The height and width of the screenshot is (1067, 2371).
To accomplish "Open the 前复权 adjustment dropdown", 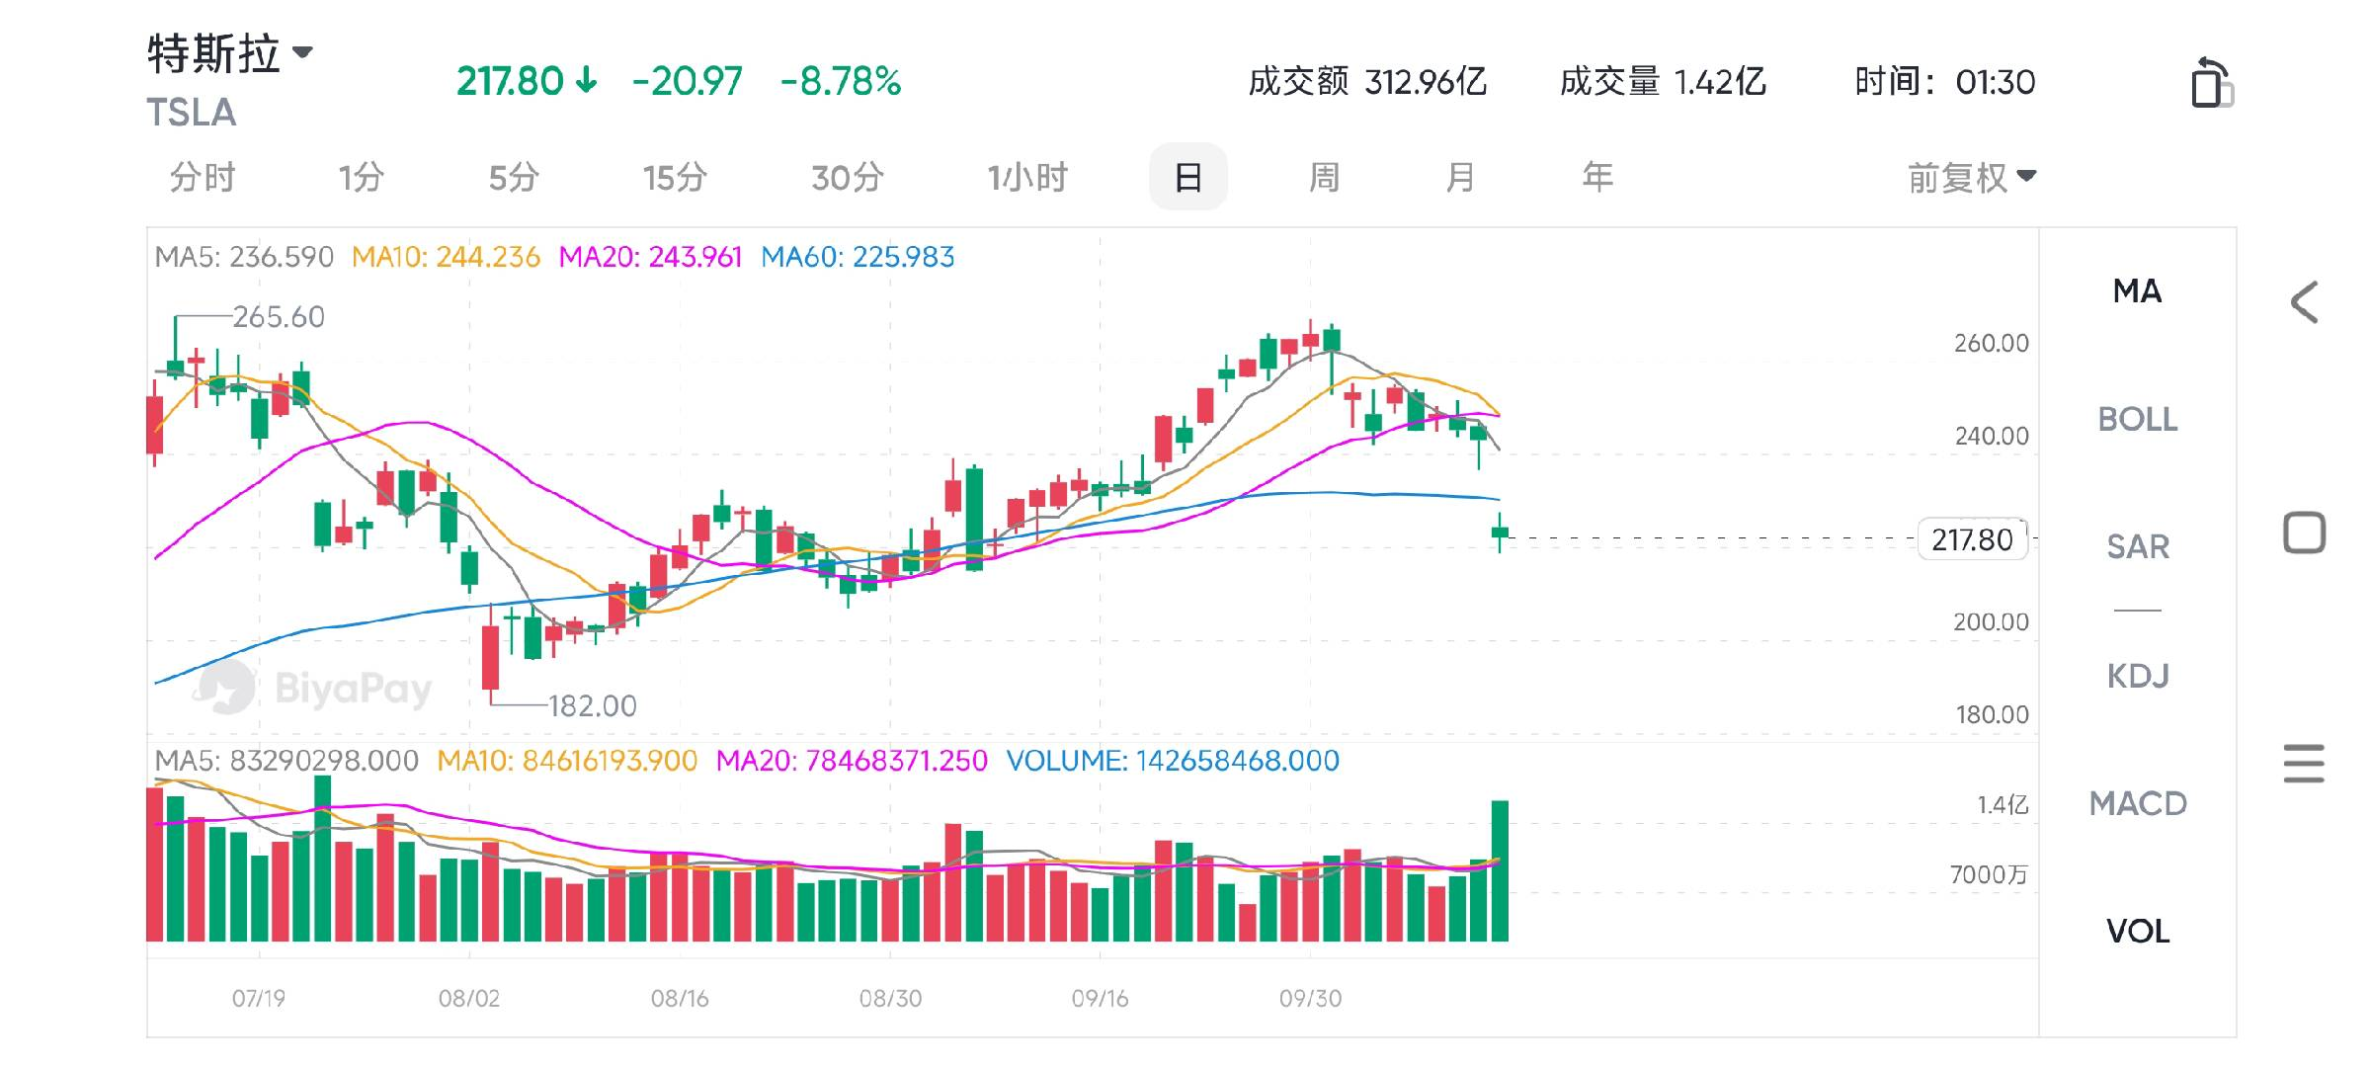I will pyautogui.click(x=1971, y=178).
